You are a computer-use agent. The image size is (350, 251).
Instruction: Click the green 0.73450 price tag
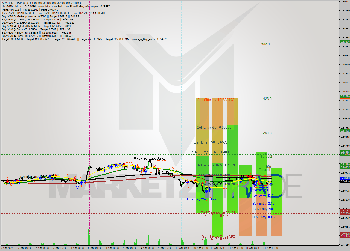coord(345,97)
